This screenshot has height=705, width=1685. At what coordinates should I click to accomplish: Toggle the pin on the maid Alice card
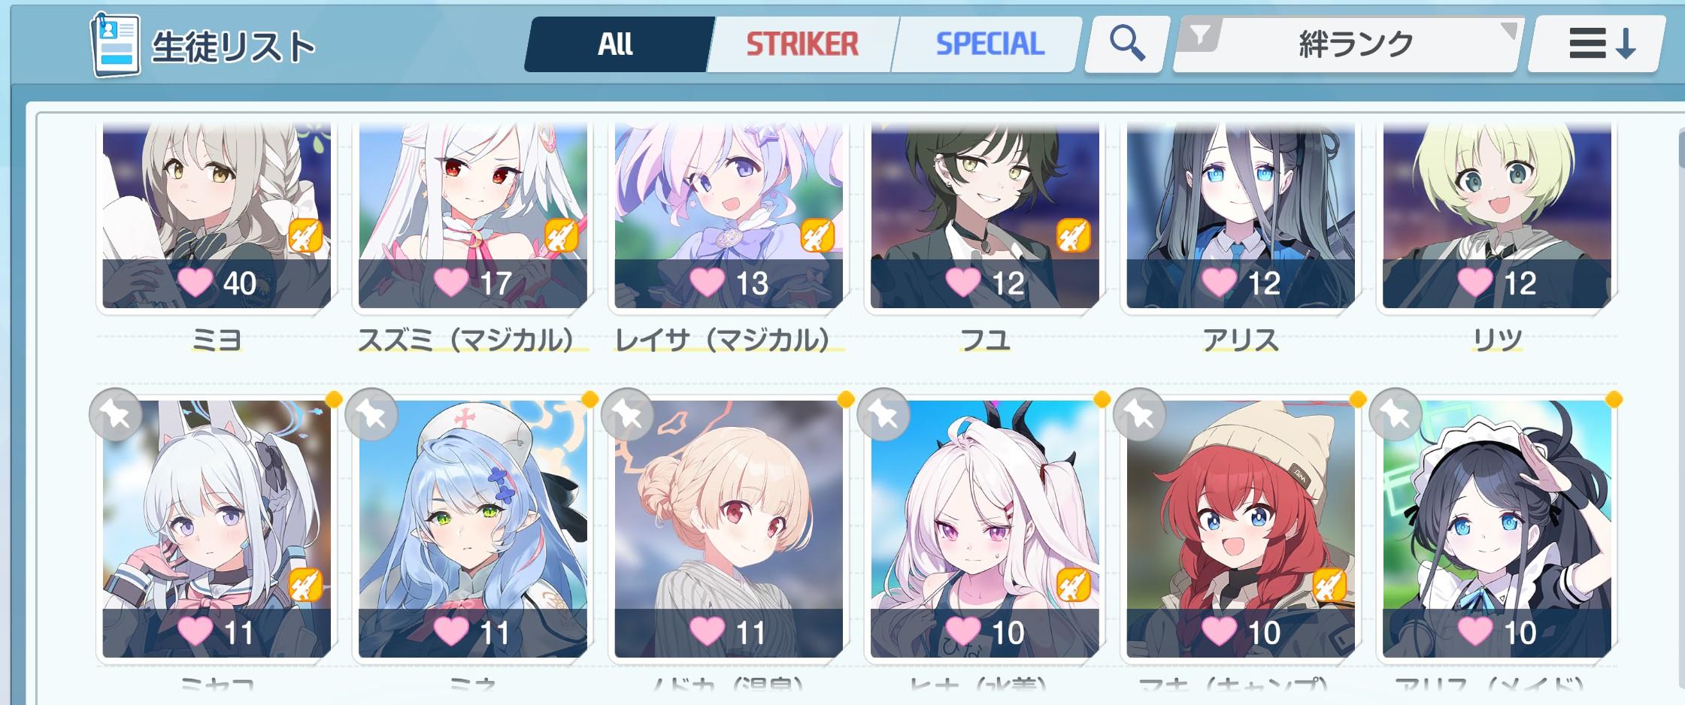[1396, 415]
